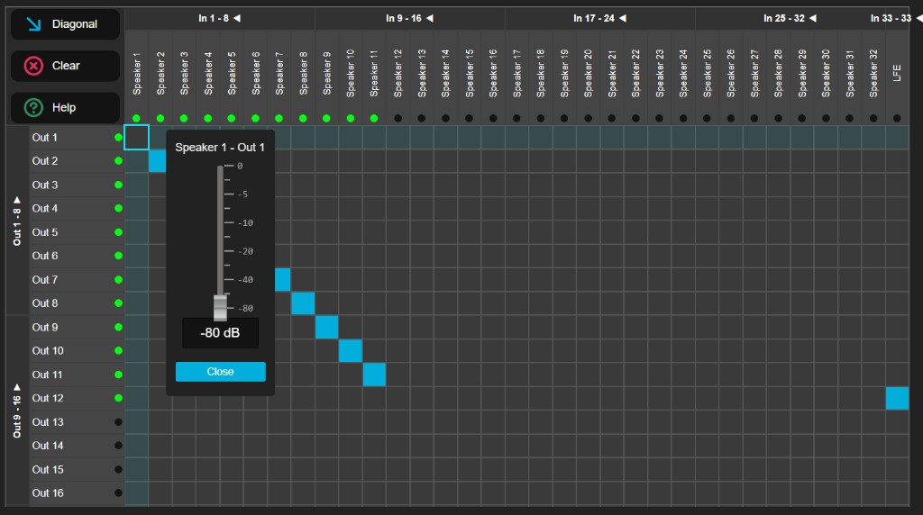Image resolution: width=923 pixels, height=515 pixels.
Task: Select the Out 9 row label
Action: [x=45, y=328]
